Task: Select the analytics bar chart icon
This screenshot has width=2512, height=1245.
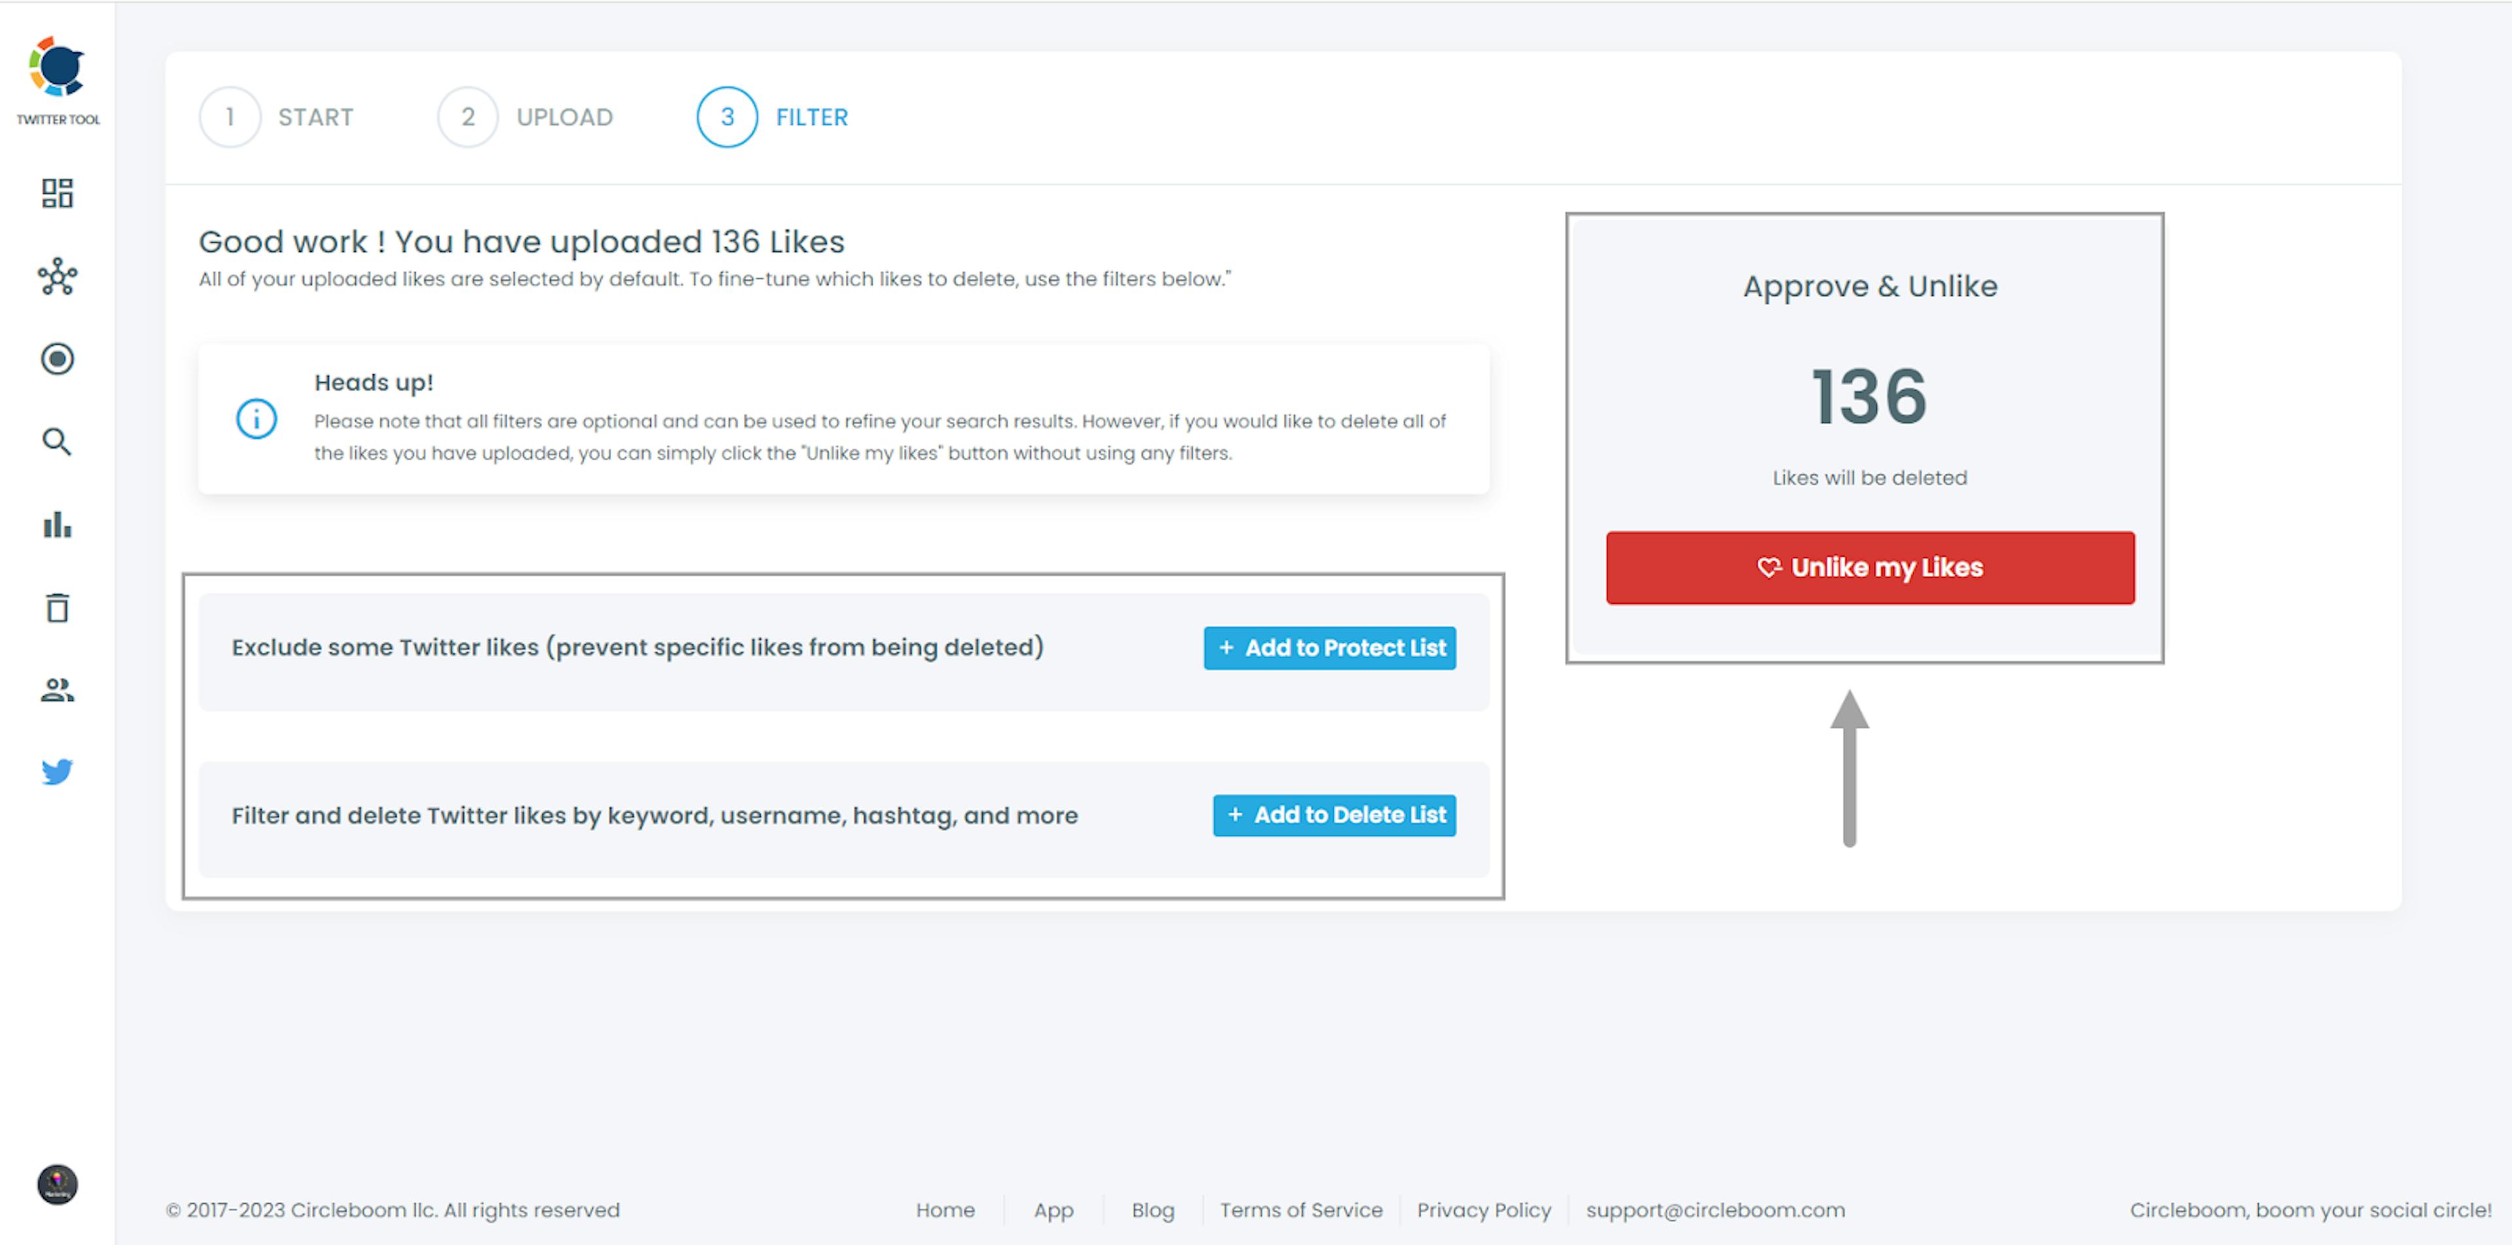Action: pyautogui.click(x=56, y=524)
